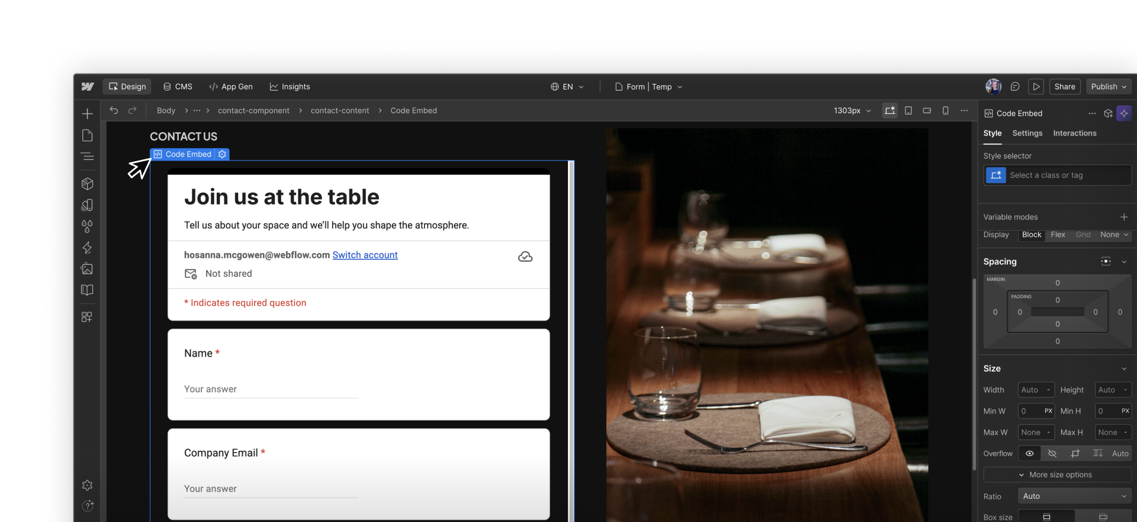The image size is (1137, 522).
Task: Open the Add elements panel
Action: coord(87,114)
